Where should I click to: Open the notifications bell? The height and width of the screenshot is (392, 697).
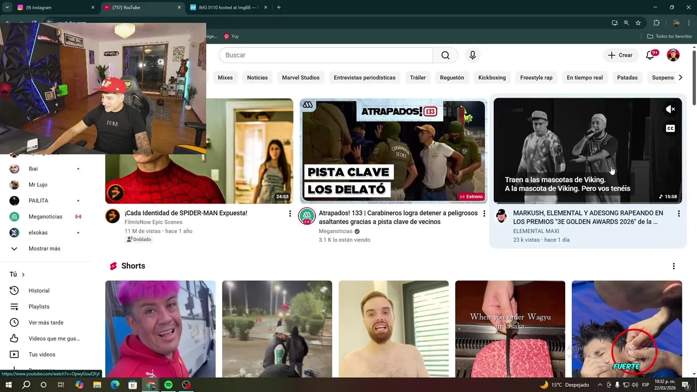pyautogui.click(x=650, y=55)
